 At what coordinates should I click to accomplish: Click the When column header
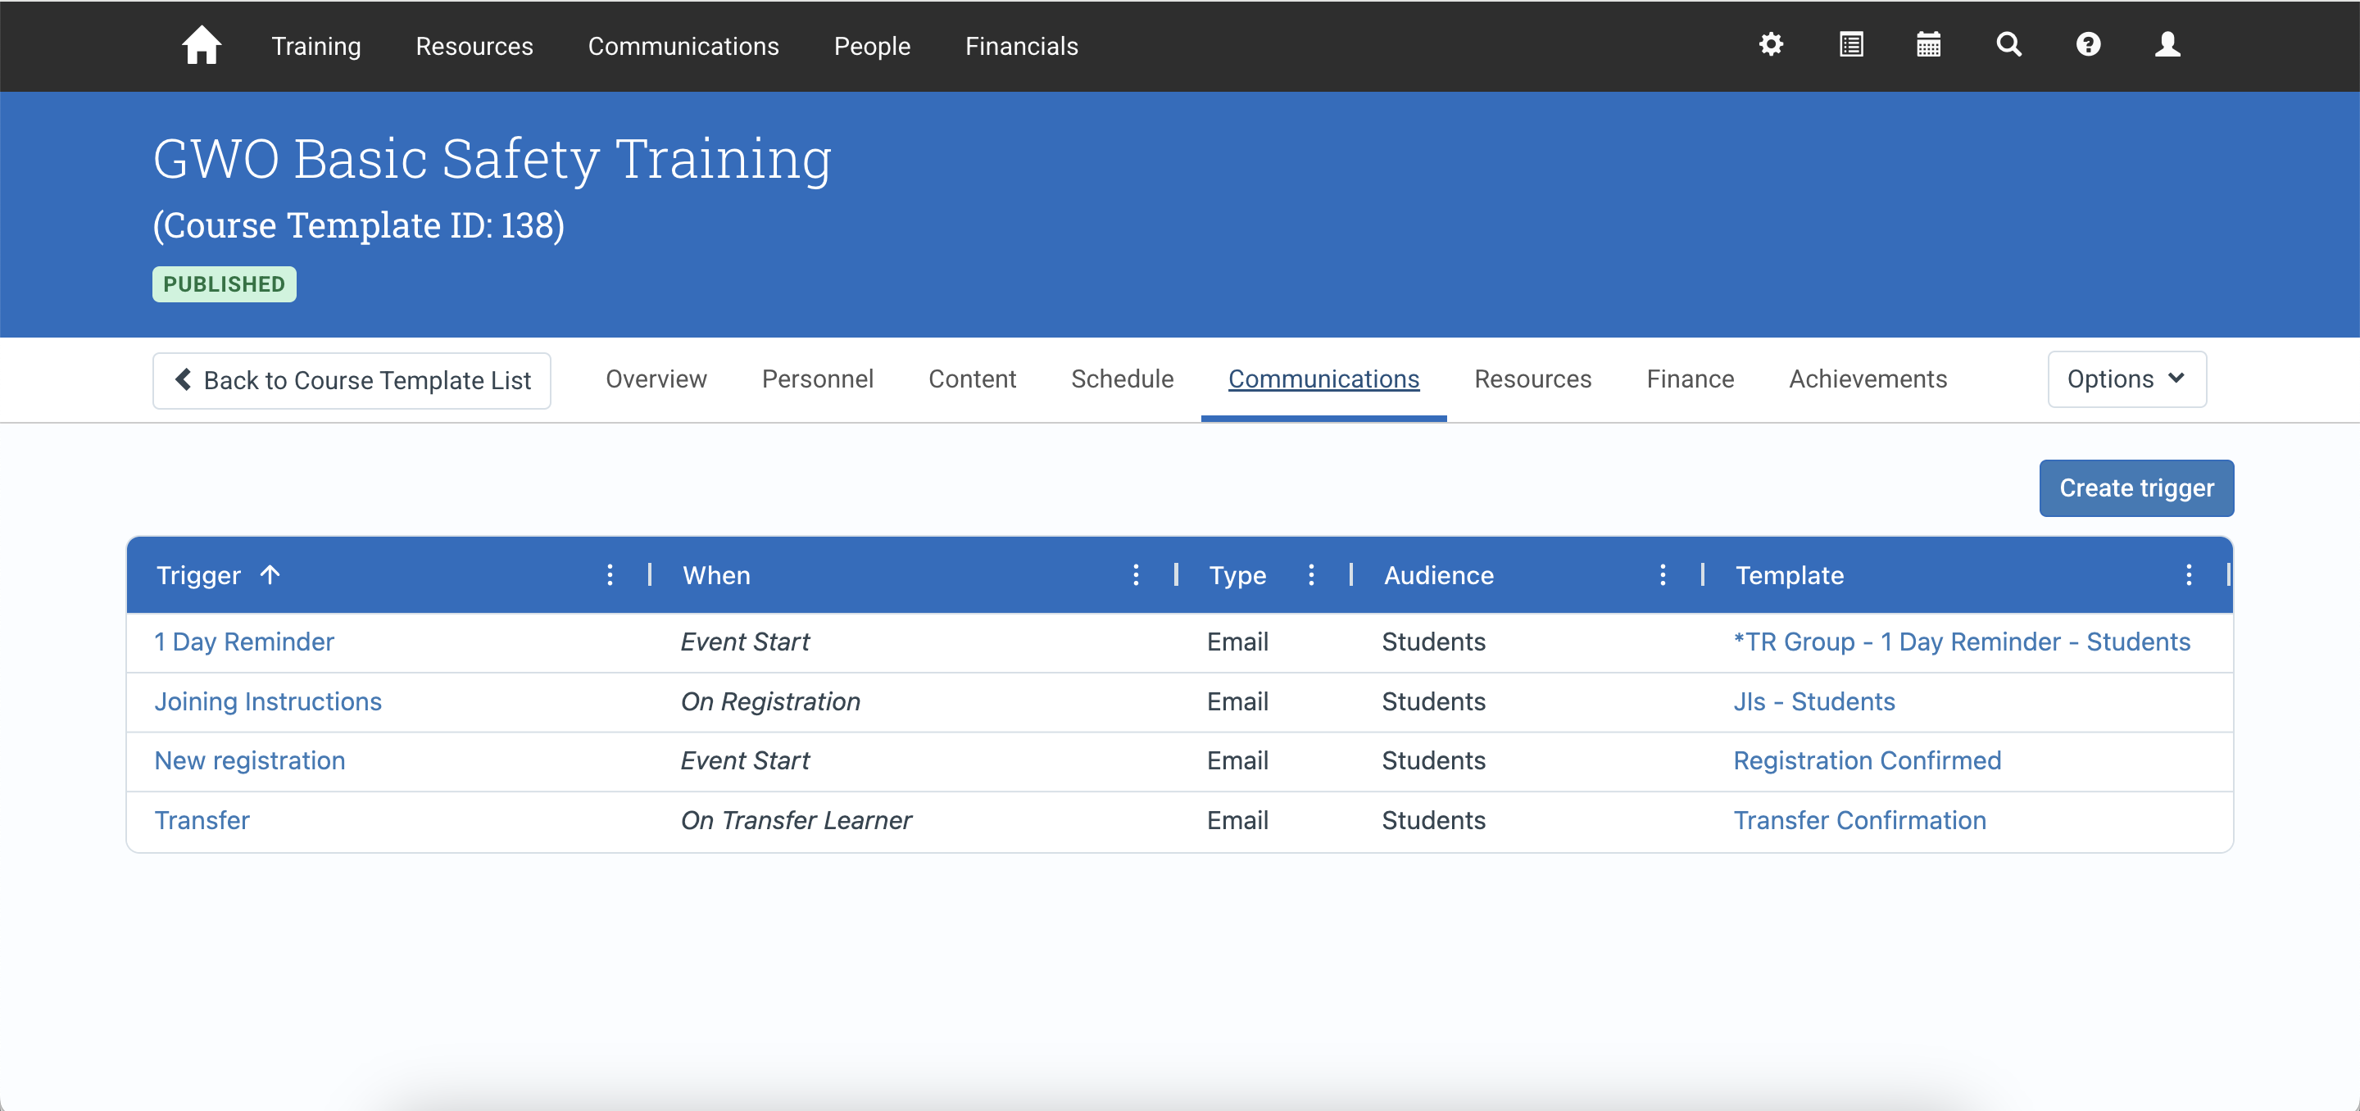pos(716,575)
